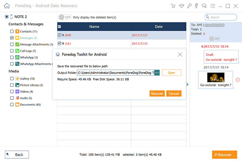This screenshot has width=242, height=162.
Task: Go Back to the previous step
Action: point(17,155)
